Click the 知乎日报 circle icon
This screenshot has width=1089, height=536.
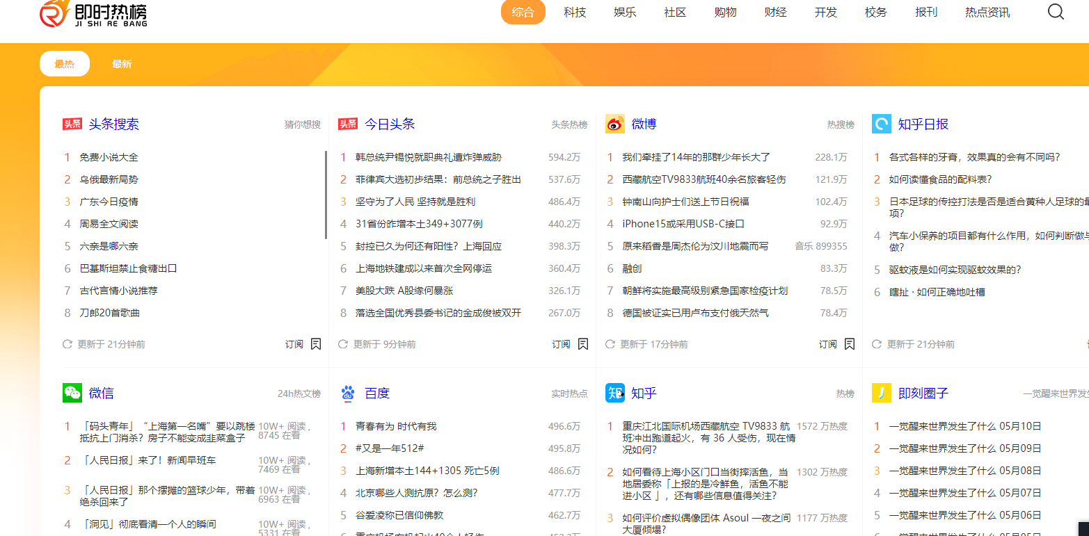pyautogui.click(x=882, y=124)
